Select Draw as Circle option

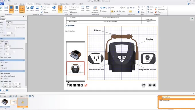click(4, 79)
